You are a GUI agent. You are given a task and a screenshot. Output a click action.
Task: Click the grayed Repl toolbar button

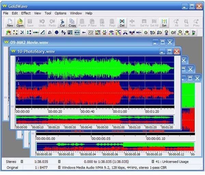[112, 23]
